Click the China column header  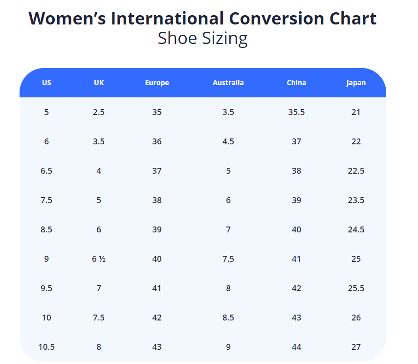coord(296,83)
